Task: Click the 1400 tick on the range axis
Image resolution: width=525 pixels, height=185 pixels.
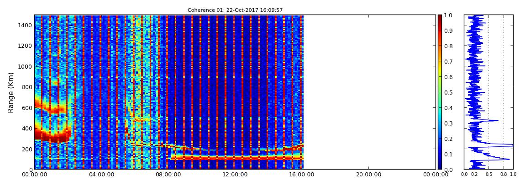Action: click(x=25, y=25)
